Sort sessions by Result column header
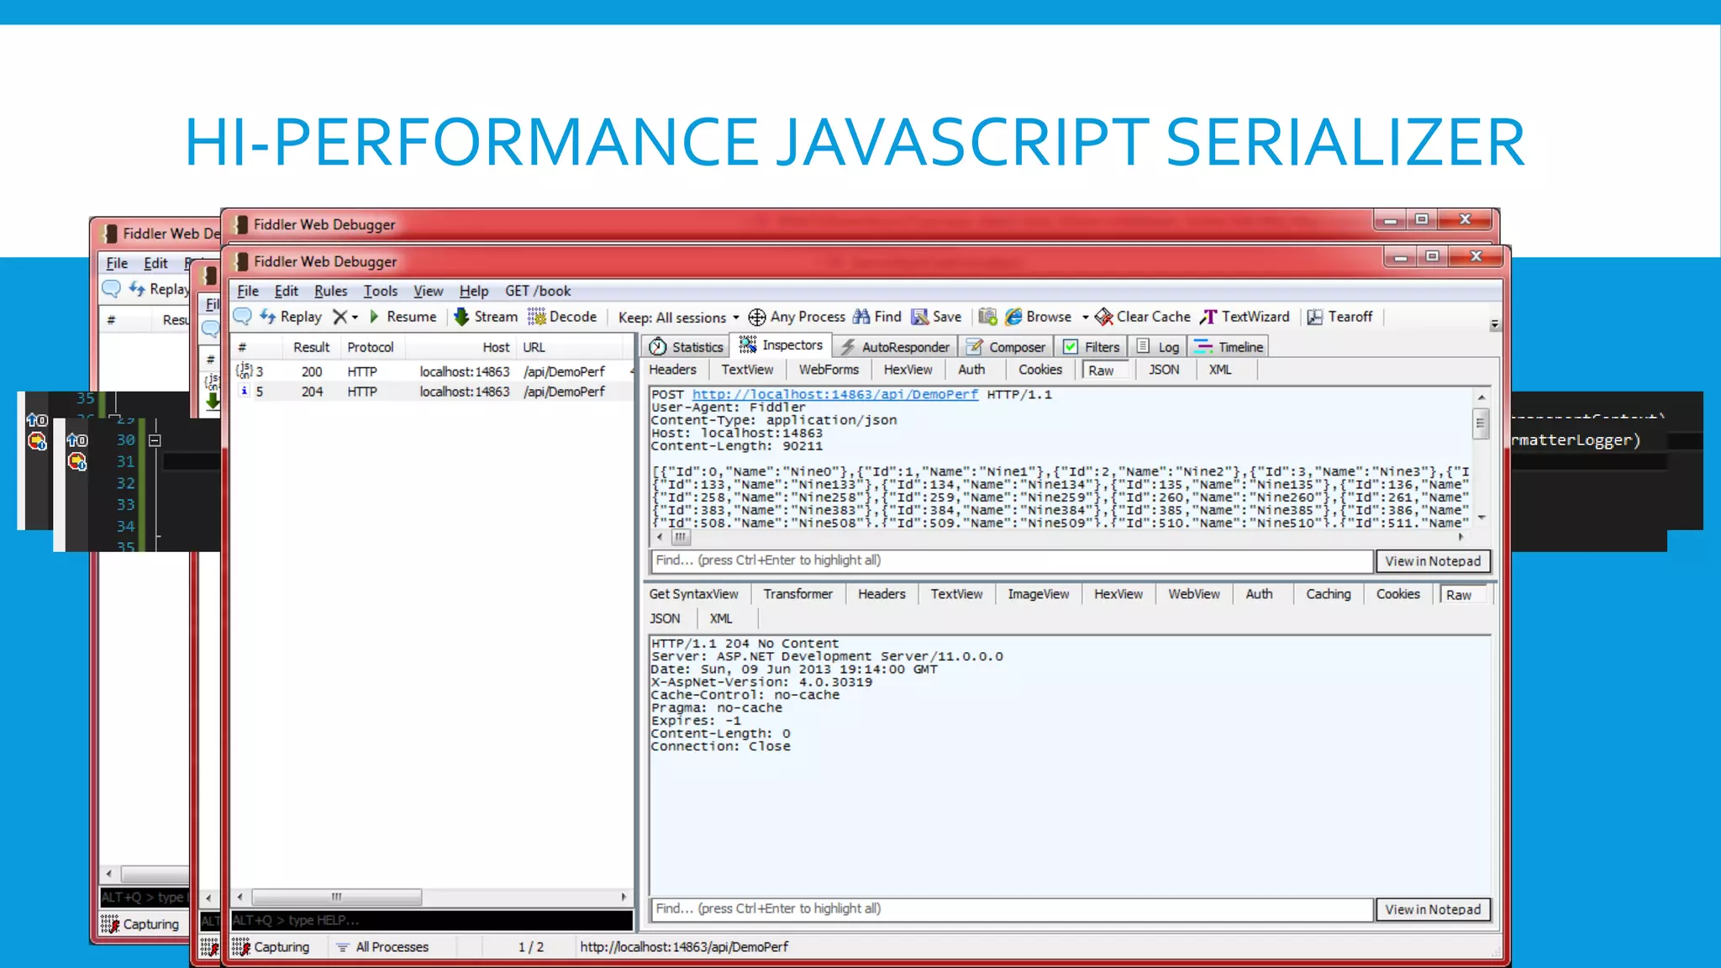The image size is (1721, 968). coord(311,347)
